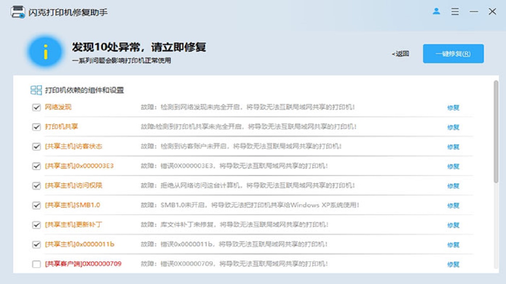
Task: Click the user account profile icon
Action: tap(436, 11)
